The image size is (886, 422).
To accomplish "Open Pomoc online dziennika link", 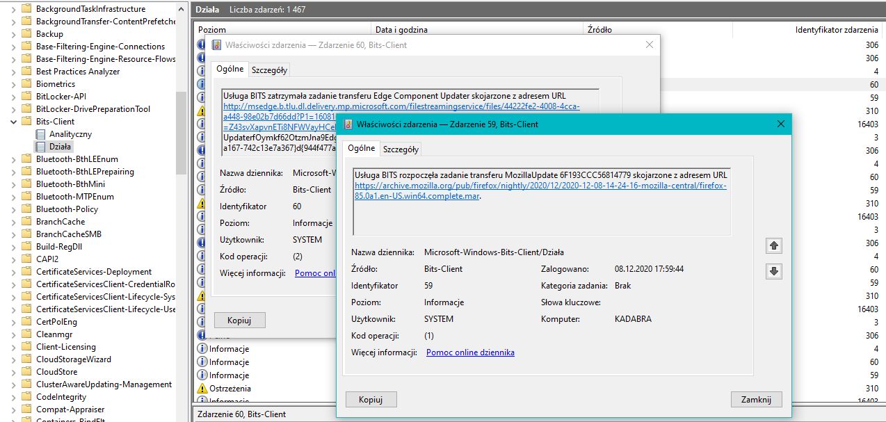I will pyautogui.click(x=470, y=352).
